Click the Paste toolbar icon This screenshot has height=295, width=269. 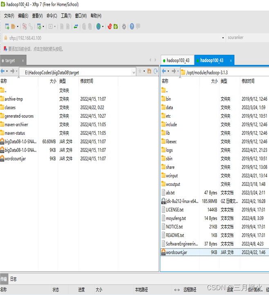(90, 27)
